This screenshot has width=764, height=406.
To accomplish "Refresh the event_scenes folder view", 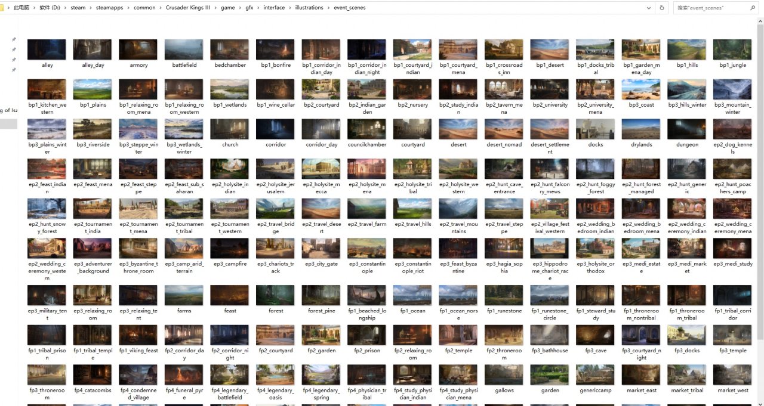I will 661,8.
